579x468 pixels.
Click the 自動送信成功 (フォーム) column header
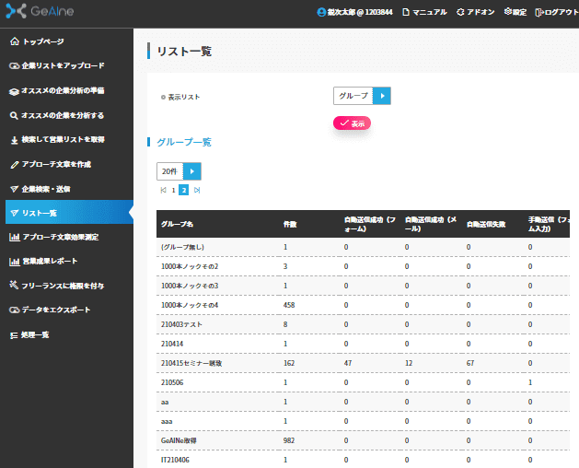[370, 224]
